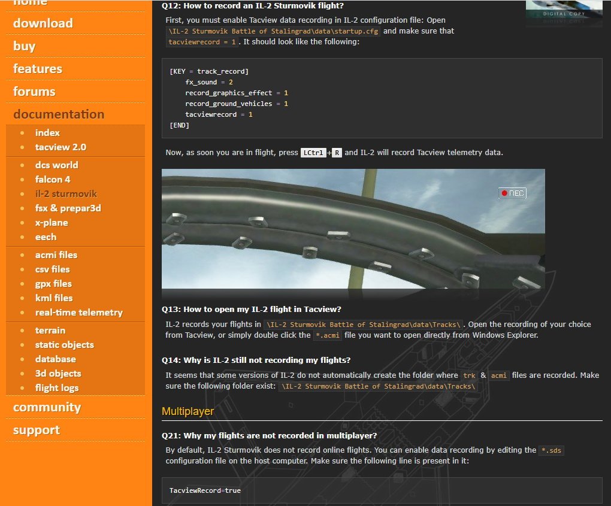Visit the forums link
Image resolution: width=611 pixels, height=506 pixels.
(34, 92)
